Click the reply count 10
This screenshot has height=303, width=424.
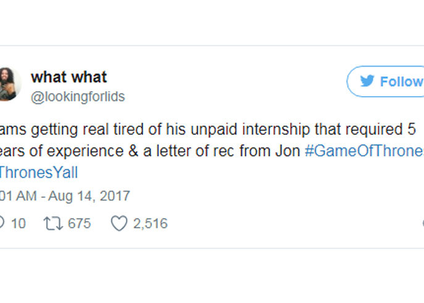coord(19,224)
